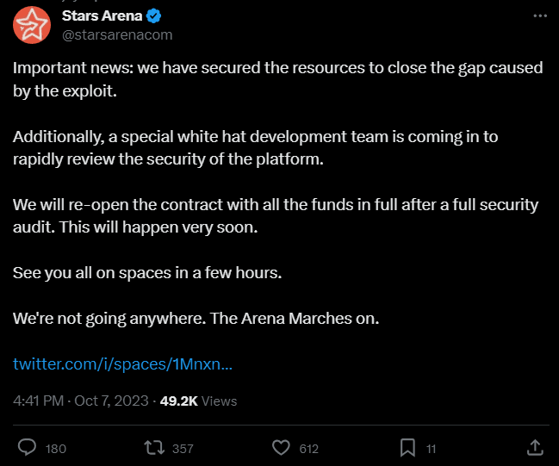This screenshot has width=559, height=466.
Task: Open the three-dot more options menu
Action: click(x=540, y=16)
